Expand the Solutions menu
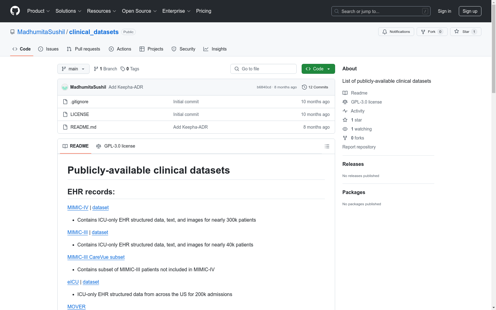The image size is (496, 310). [69, 11]
